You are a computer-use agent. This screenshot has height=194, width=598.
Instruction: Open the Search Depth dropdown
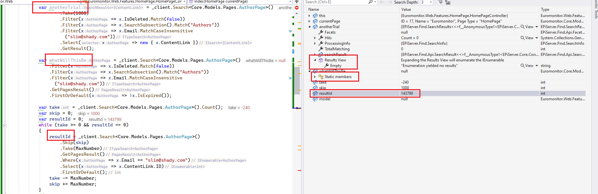click(x=431, y=2)
